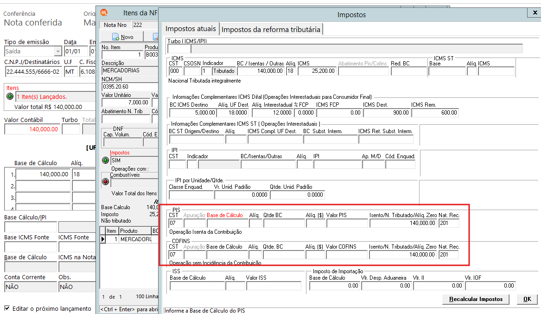Image resolution: width=541 pixels, height=314 pixels.
Task: Click the Valor Contábil field
Action: 32,129
